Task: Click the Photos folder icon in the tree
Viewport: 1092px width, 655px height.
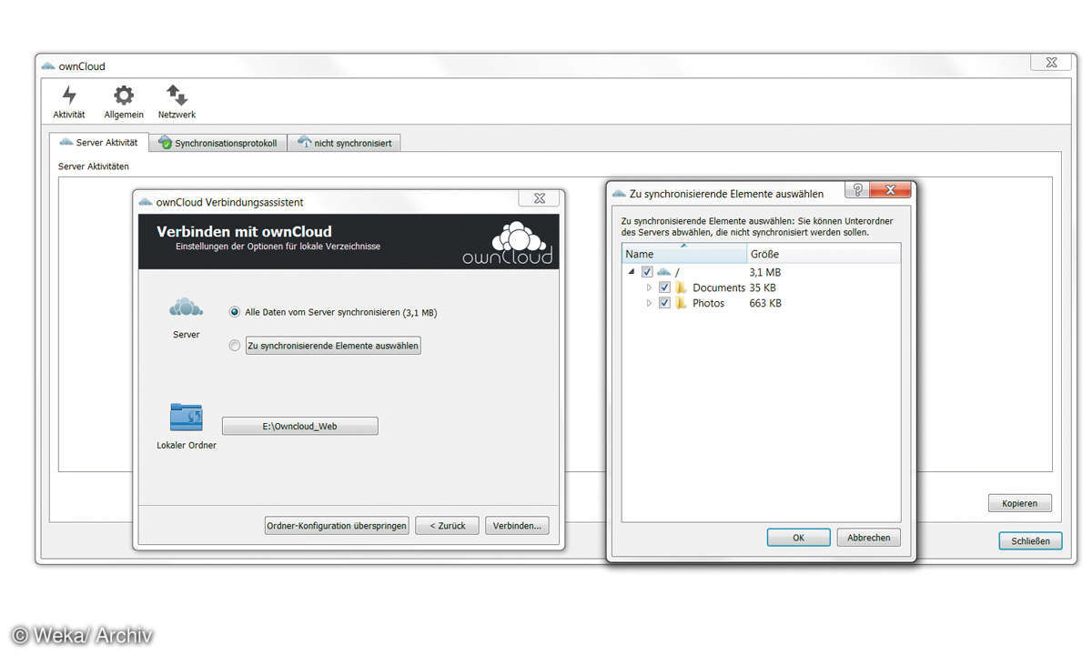Action: pos(681,303)
